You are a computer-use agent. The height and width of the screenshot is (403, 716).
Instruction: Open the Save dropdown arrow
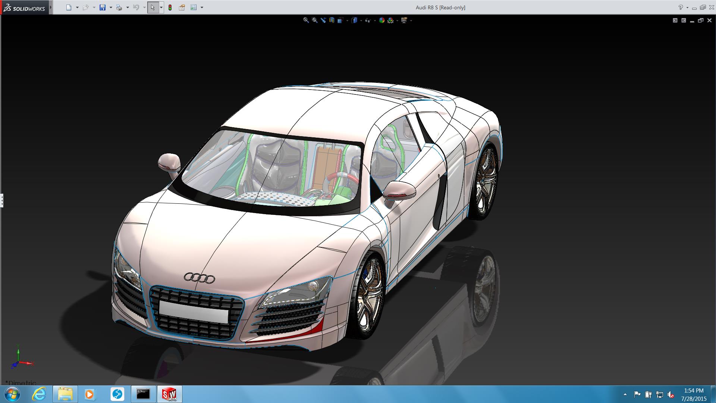111,7
